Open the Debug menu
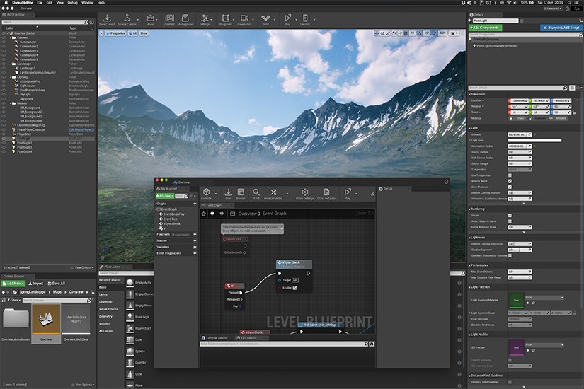 coord(73,3)
